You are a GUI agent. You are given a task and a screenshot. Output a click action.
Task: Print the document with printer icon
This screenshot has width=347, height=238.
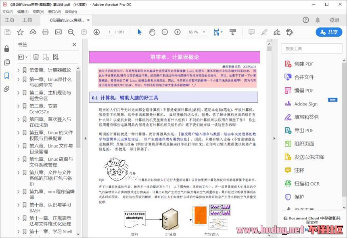45,32
